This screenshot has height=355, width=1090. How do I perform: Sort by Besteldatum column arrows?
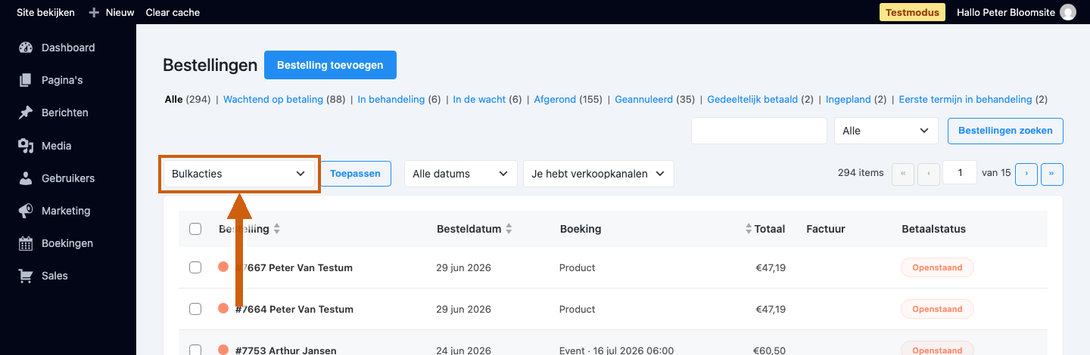[509, 229]
